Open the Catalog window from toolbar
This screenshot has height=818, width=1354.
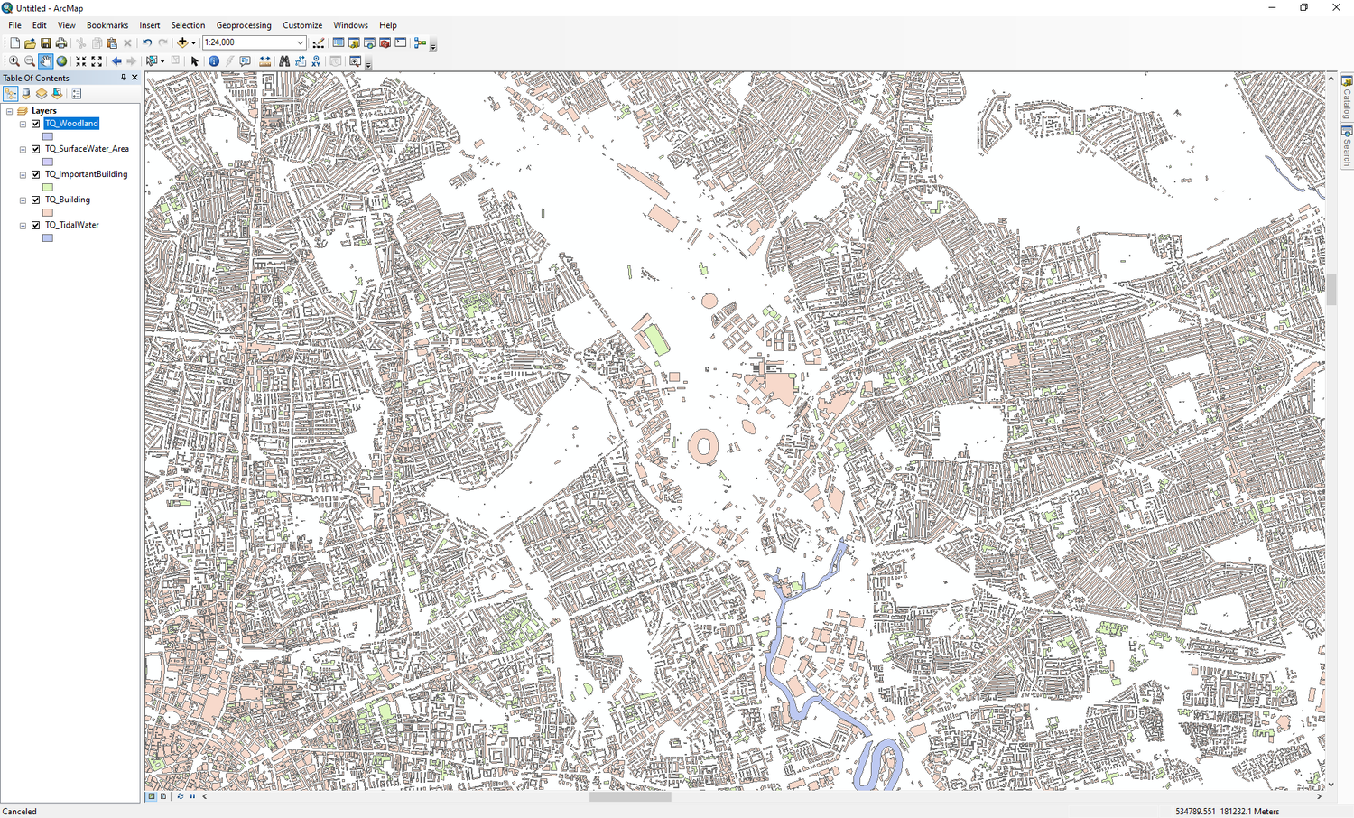[x=354, y=42]
